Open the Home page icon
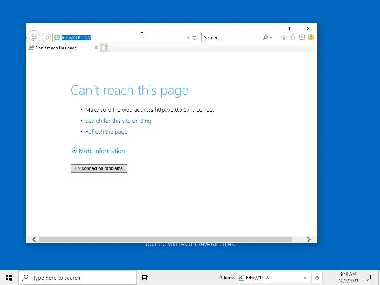 point(284,37)
